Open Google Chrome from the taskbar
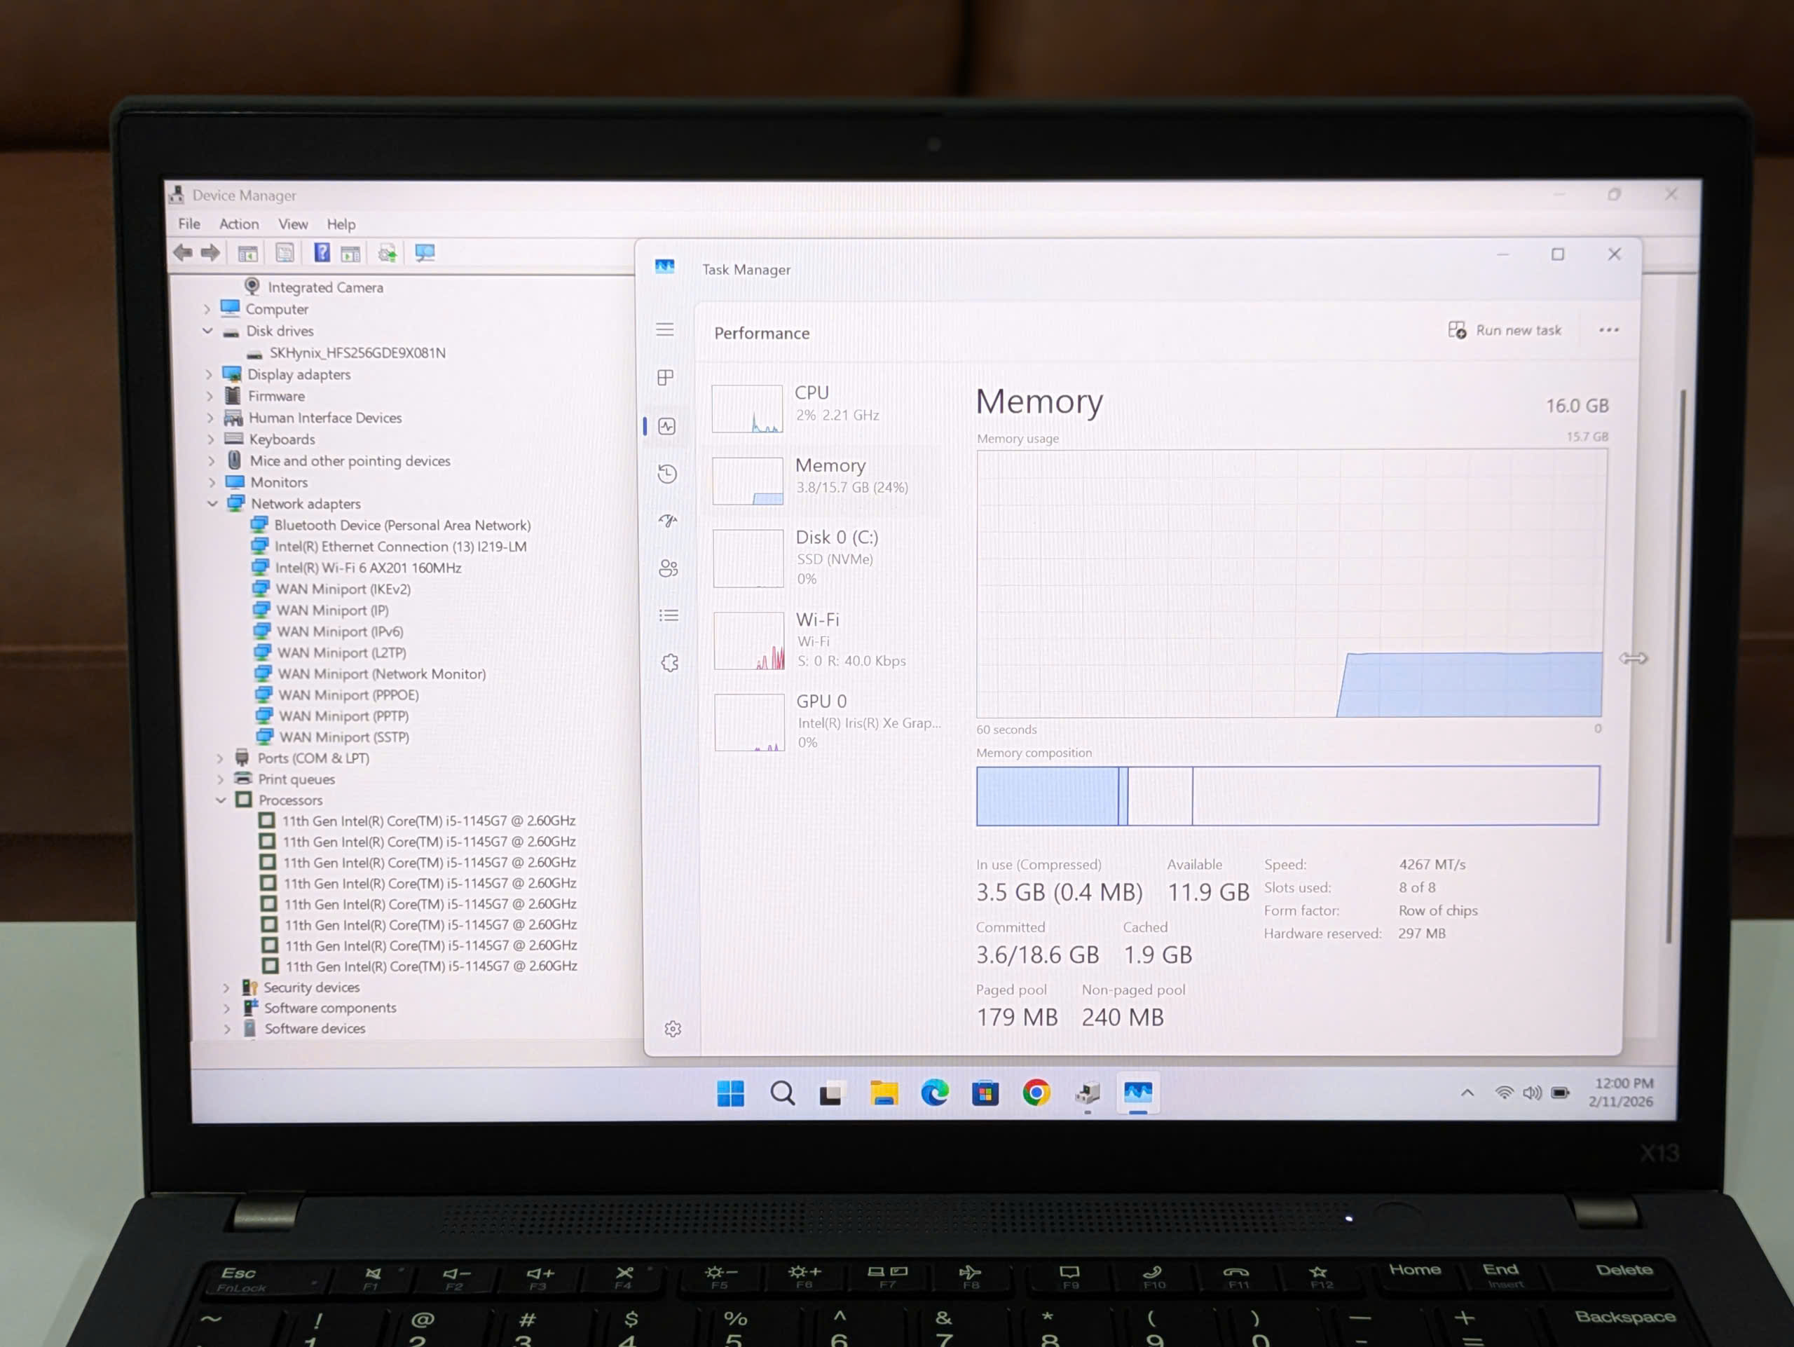Image resolution: width=1794 pixels, height=1347 pixels. point(1036,1093)
